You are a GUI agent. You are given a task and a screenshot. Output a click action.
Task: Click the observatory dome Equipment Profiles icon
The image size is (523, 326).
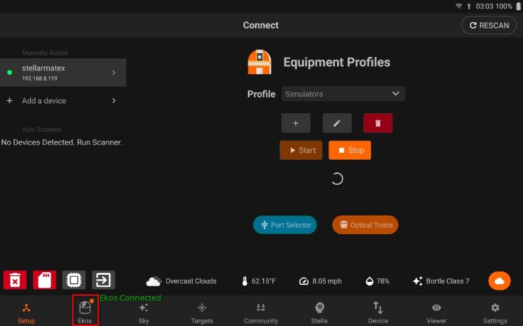pyautogui.click(x=259, y=62)
